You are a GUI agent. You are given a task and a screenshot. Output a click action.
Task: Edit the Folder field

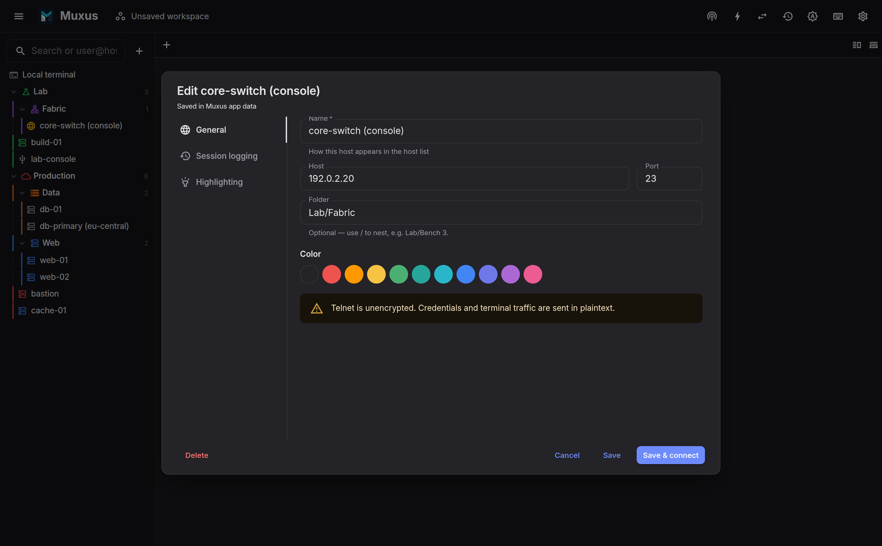click(x=501, y=213)
